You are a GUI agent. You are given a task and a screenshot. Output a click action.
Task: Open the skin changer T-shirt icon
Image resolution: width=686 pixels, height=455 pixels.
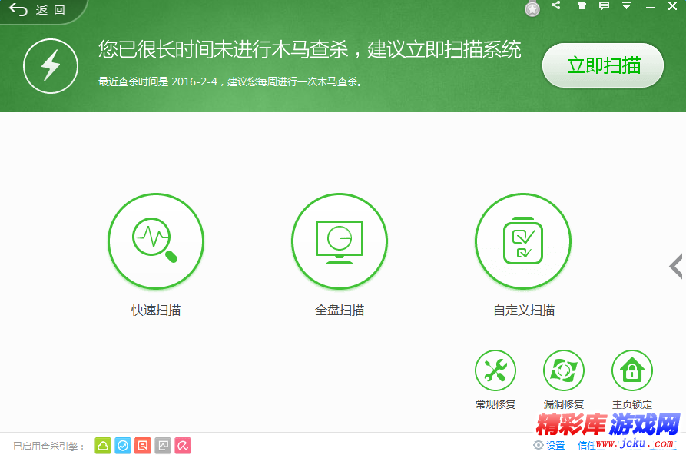(581, 6)
